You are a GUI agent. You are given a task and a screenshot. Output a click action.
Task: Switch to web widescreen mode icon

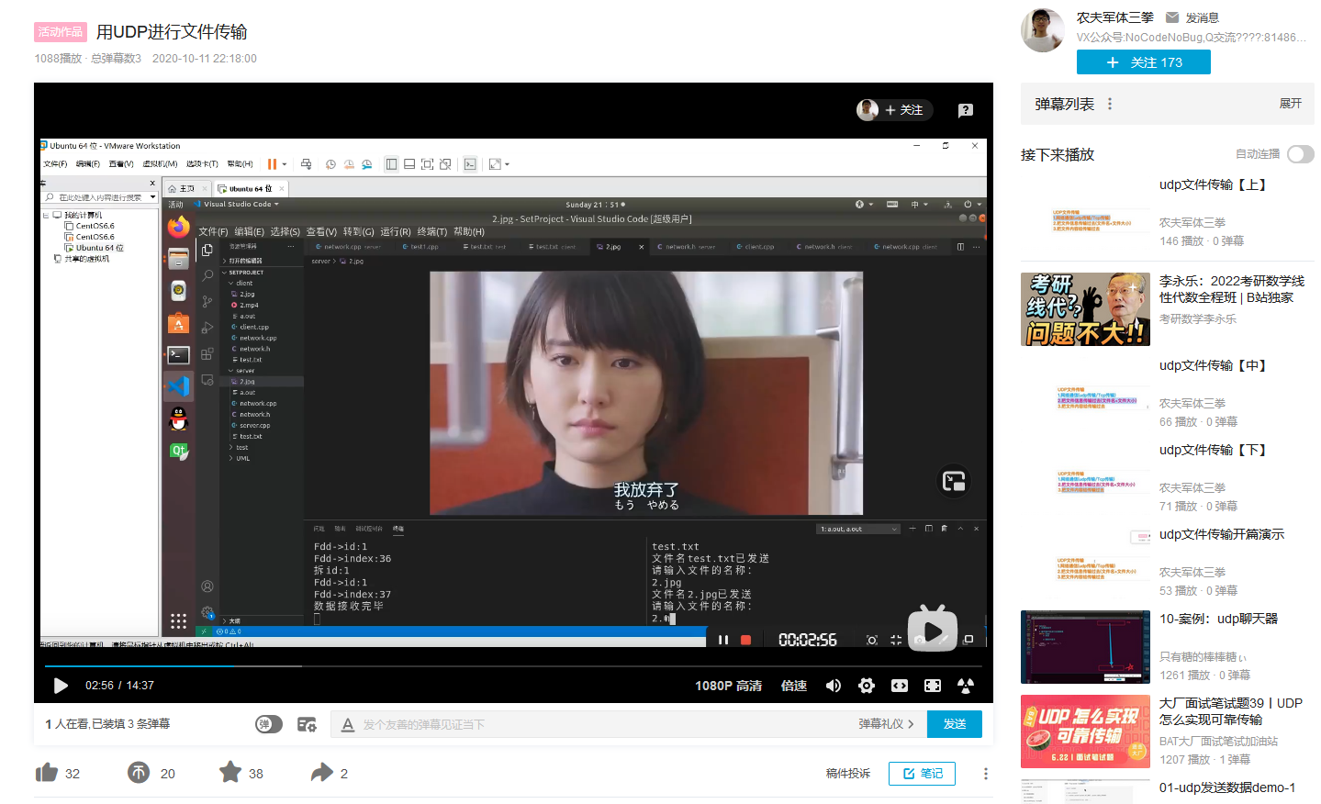(x=900, y=686)
